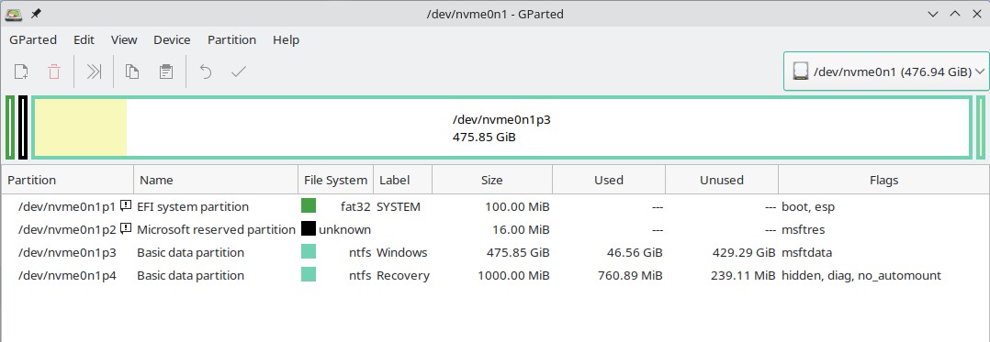Open the /dev/nvme0n1 device selector dropdown

[886, 72]
